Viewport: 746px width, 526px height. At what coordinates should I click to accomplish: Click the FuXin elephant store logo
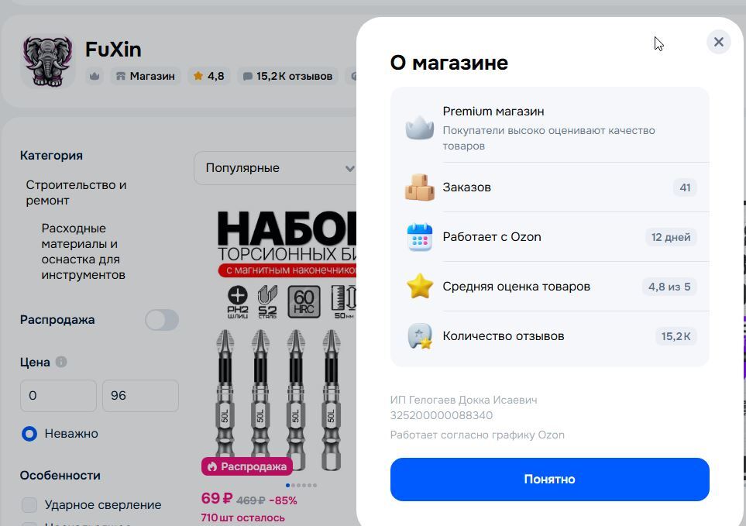pos(47,62)
